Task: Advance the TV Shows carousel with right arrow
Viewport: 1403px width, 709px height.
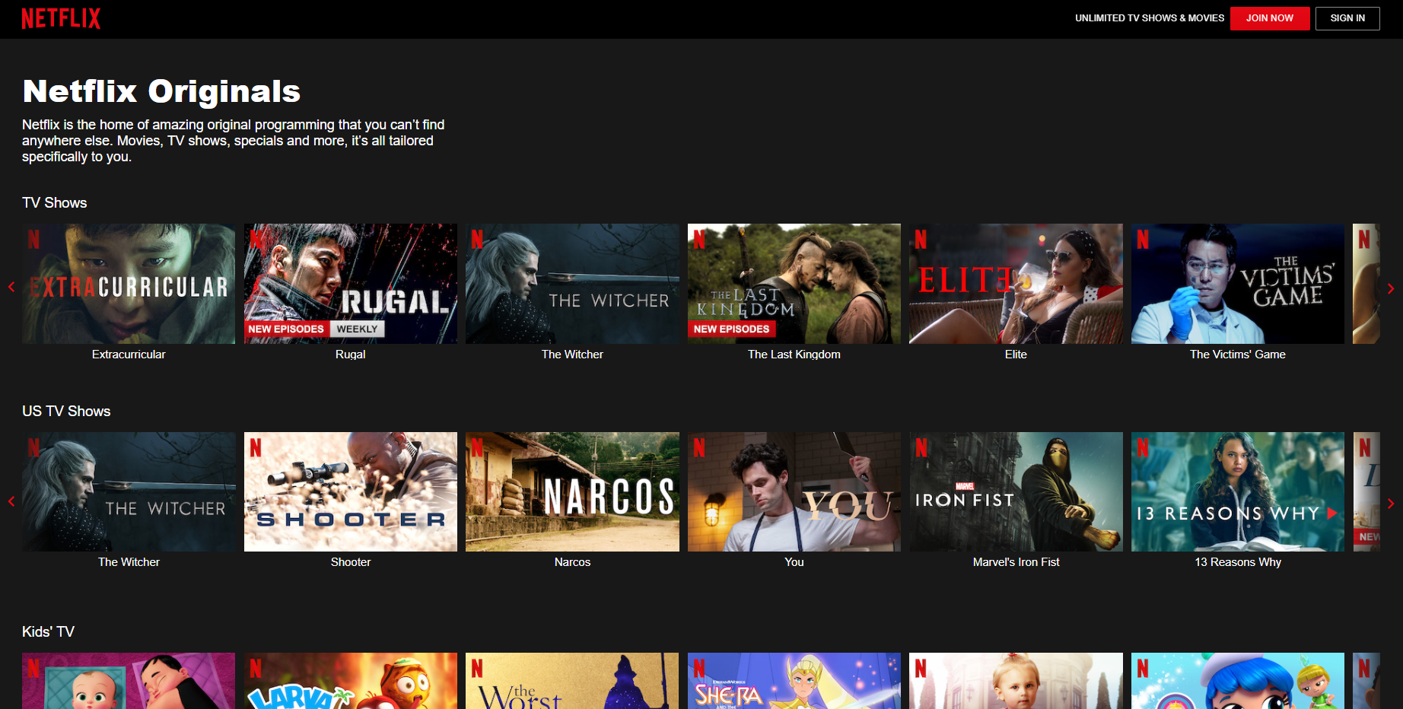Action: 1391,288
